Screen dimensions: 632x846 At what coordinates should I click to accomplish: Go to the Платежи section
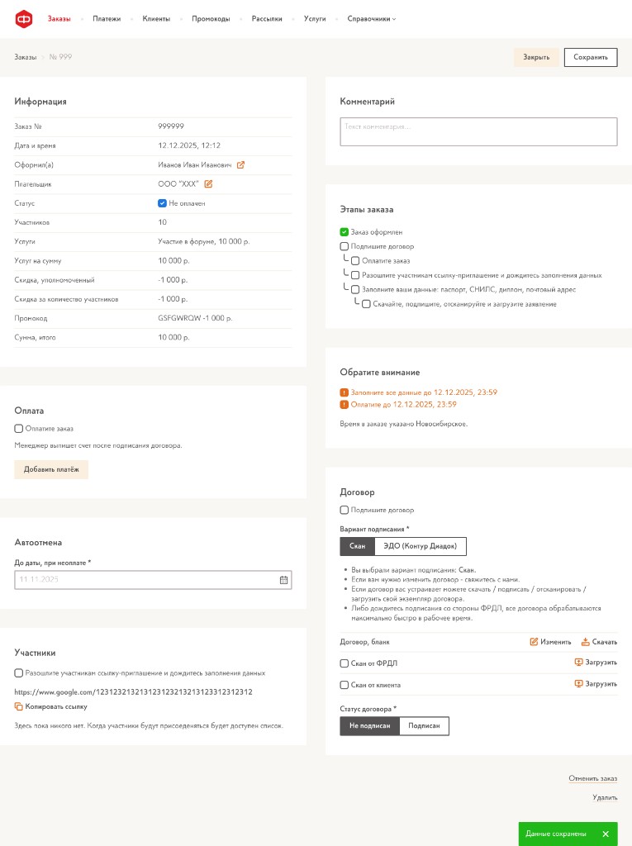pos(107,19)
